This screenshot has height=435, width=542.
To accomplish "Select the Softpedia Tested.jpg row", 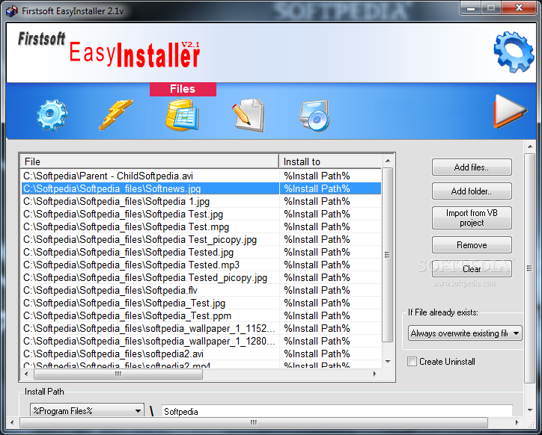I will coord(201,253).
